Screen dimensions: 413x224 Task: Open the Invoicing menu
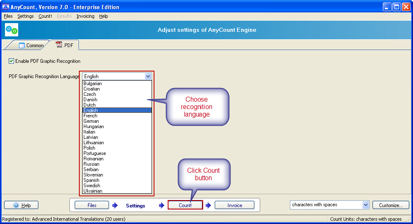click(x=85, y=16)
